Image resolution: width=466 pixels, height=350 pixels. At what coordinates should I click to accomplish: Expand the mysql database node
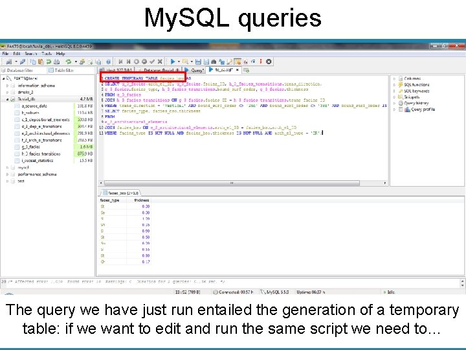pyautogui.click(x=7, y=168)
